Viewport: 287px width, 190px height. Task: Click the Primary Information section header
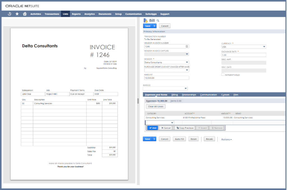(x=214, y=31)
